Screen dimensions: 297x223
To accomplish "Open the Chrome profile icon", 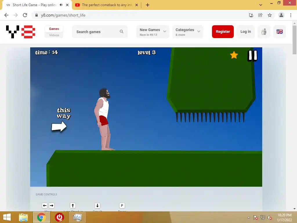I will 281,15.
